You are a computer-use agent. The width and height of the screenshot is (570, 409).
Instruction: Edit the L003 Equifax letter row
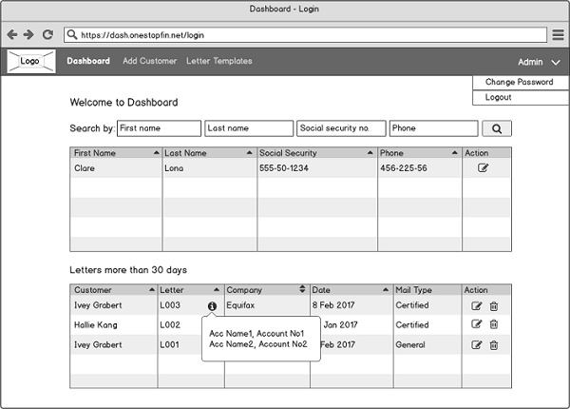click(x=477, y=306)
